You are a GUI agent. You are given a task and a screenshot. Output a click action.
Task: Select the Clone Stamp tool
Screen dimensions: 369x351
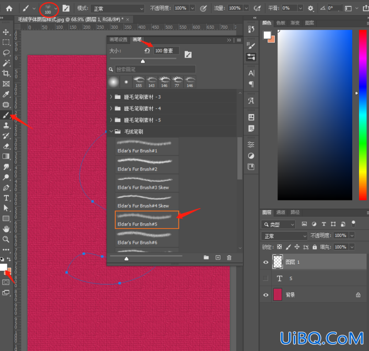(6, 125)
